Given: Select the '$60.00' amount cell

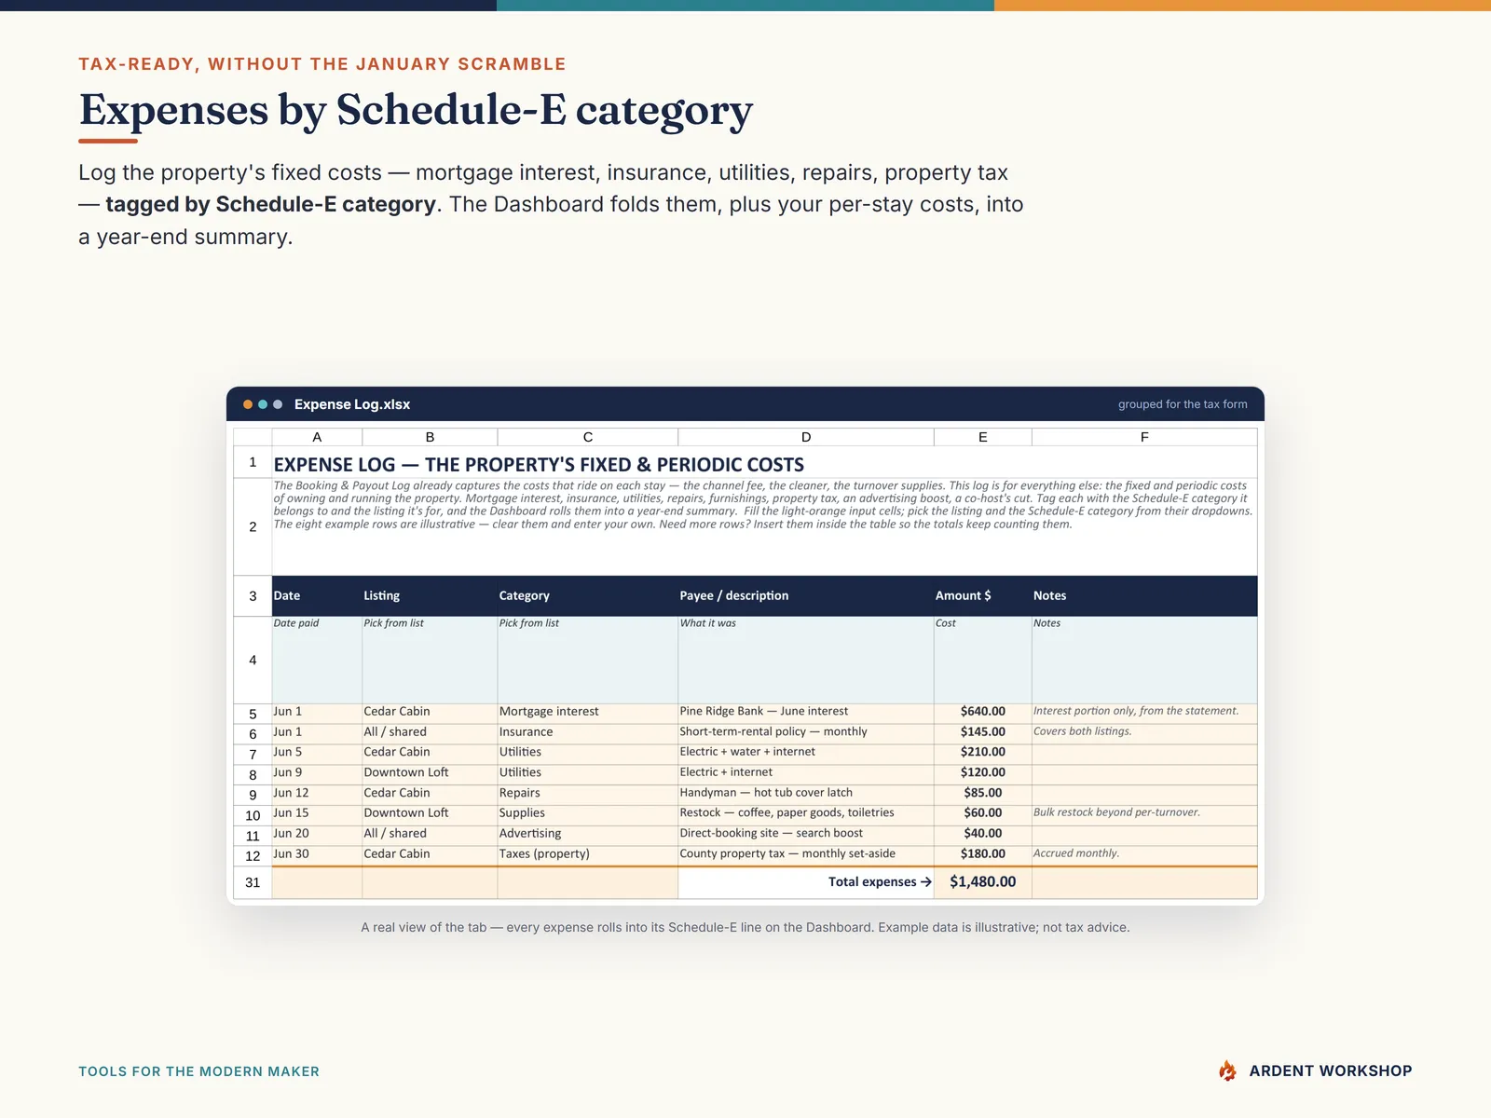Looking at the screenshot, I should (x=983, y=813).
